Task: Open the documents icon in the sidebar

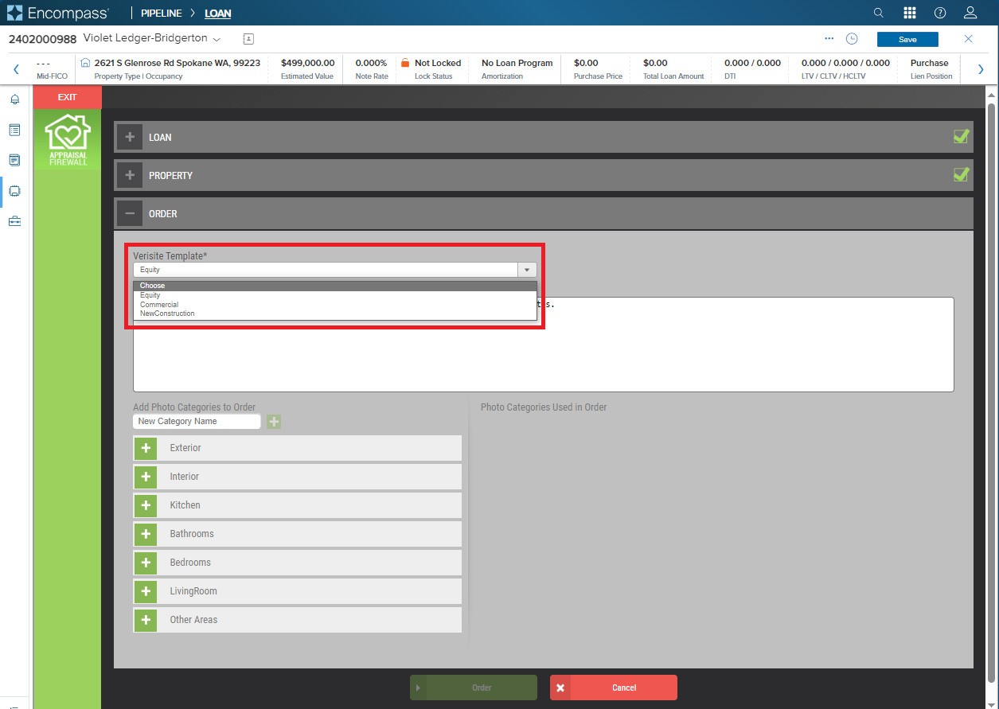Action: coord(14,160)
